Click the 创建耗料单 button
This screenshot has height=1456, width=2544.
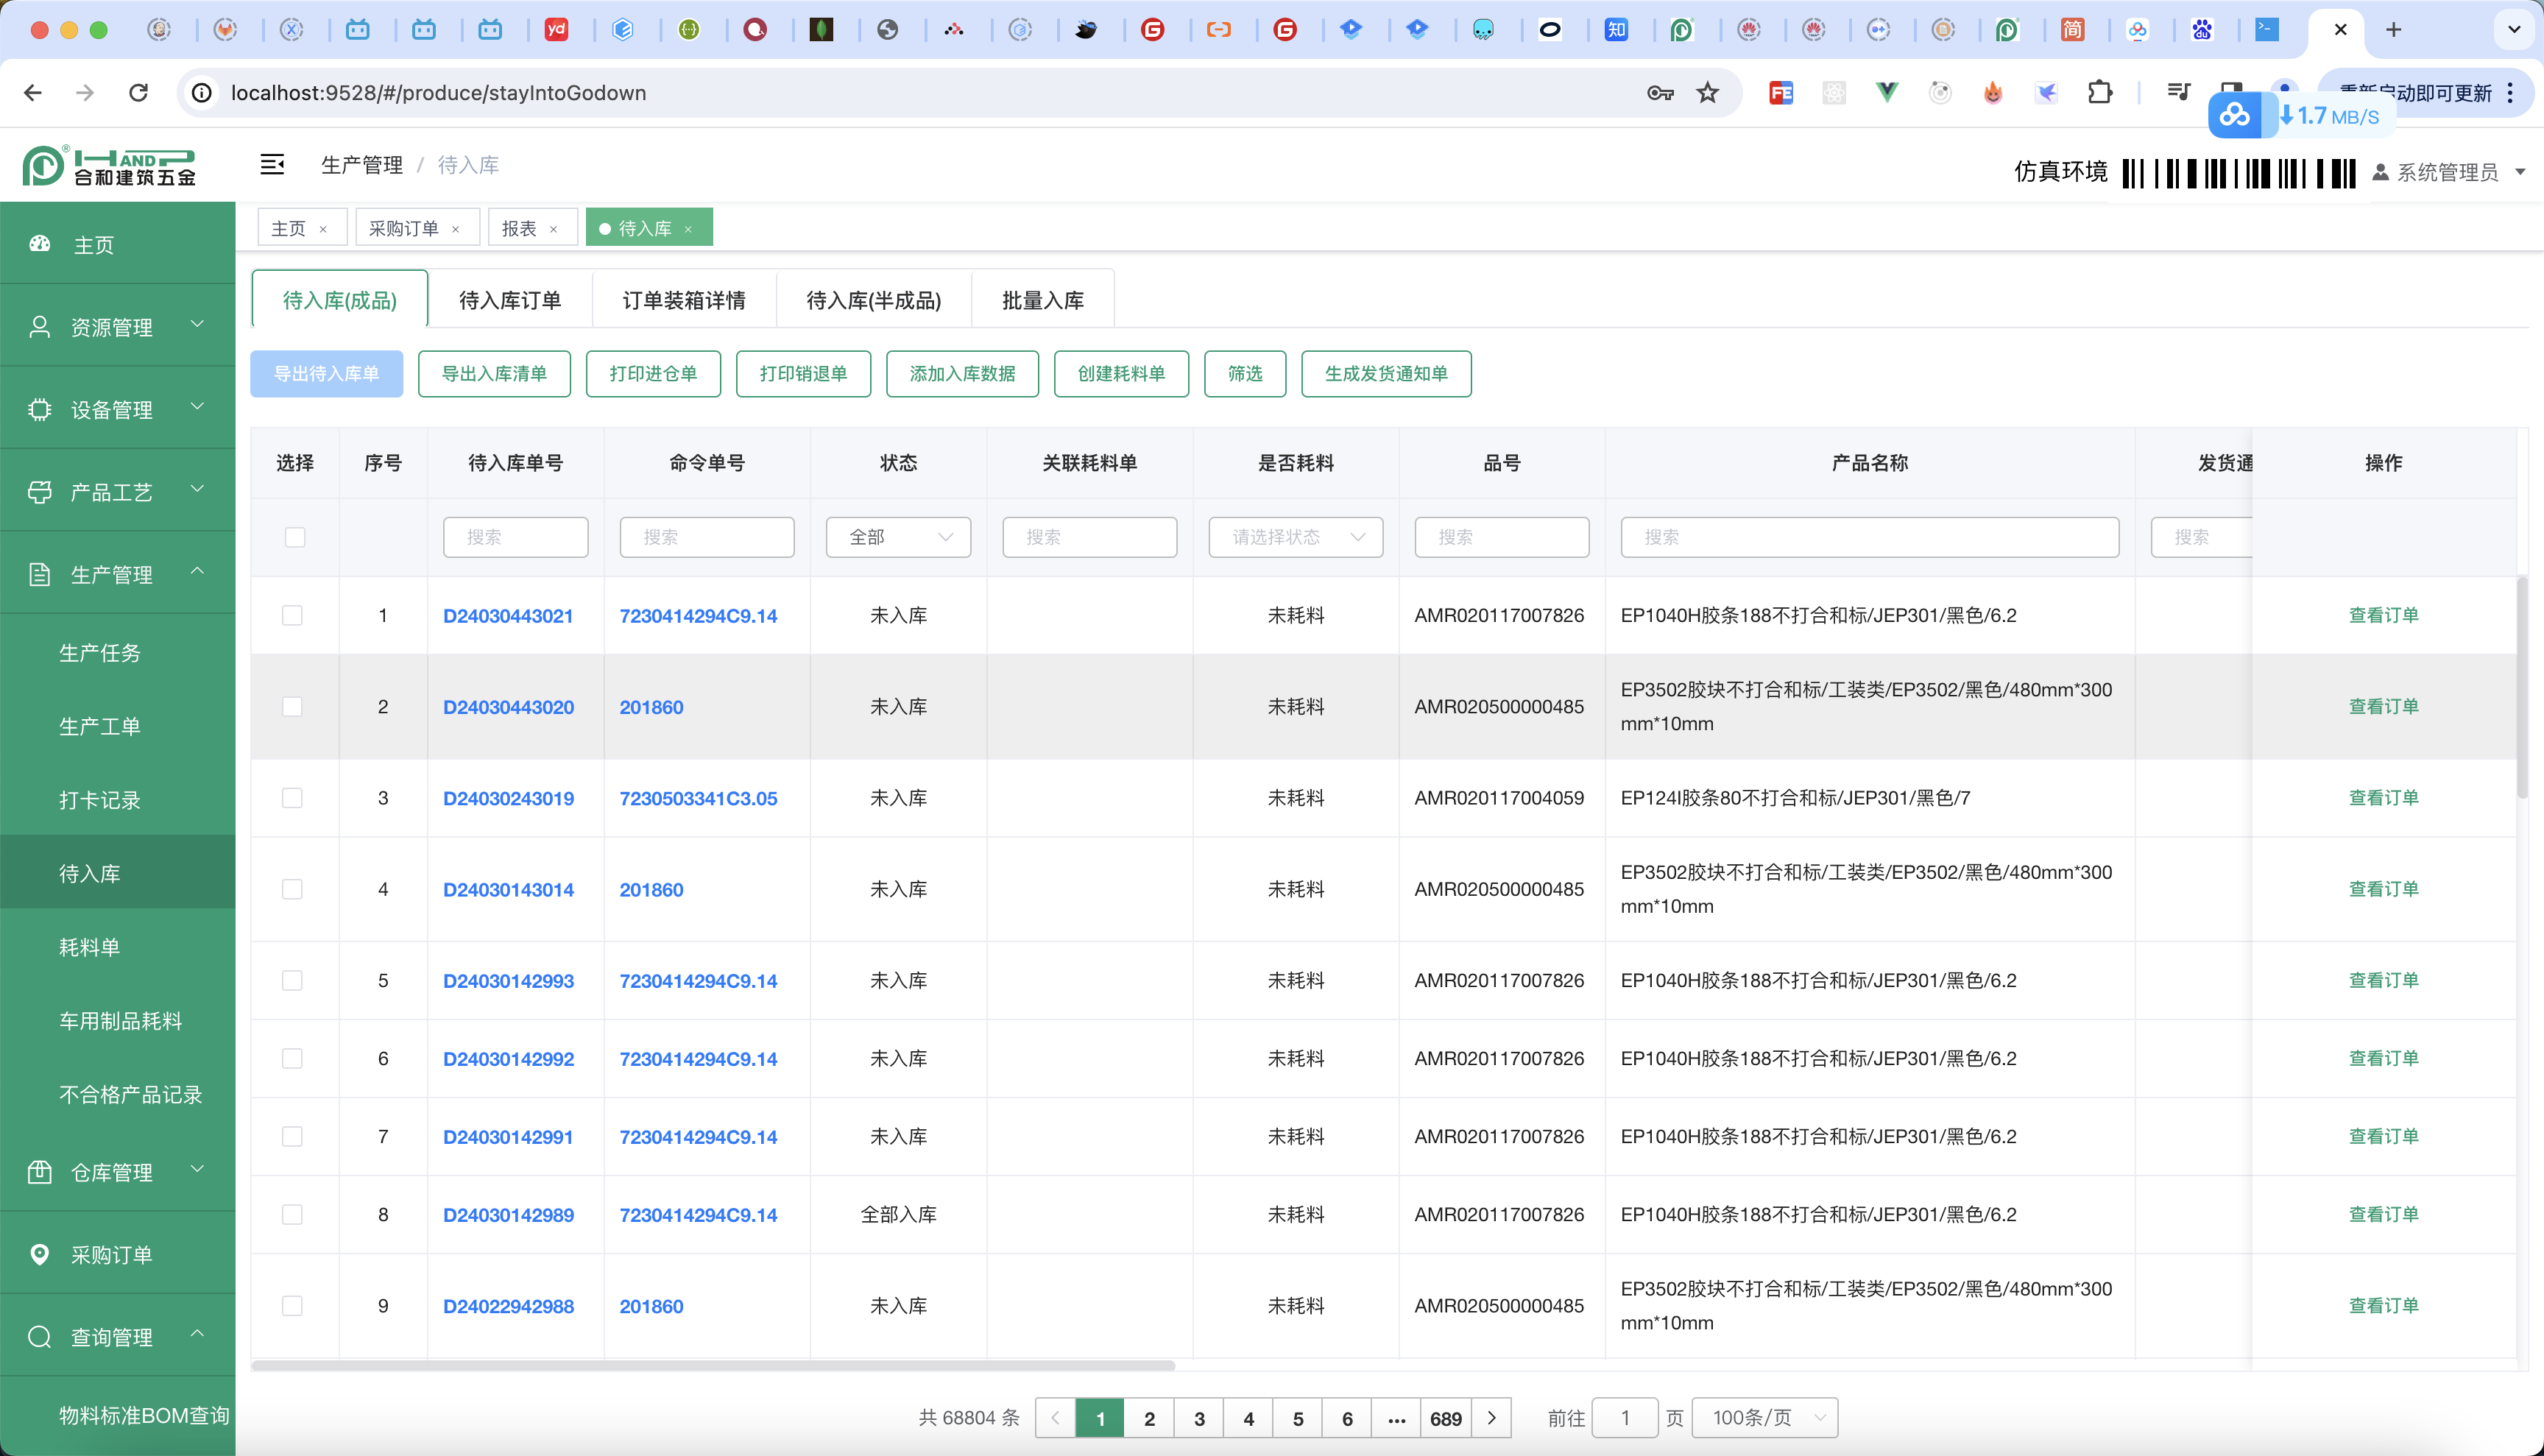1121,374
